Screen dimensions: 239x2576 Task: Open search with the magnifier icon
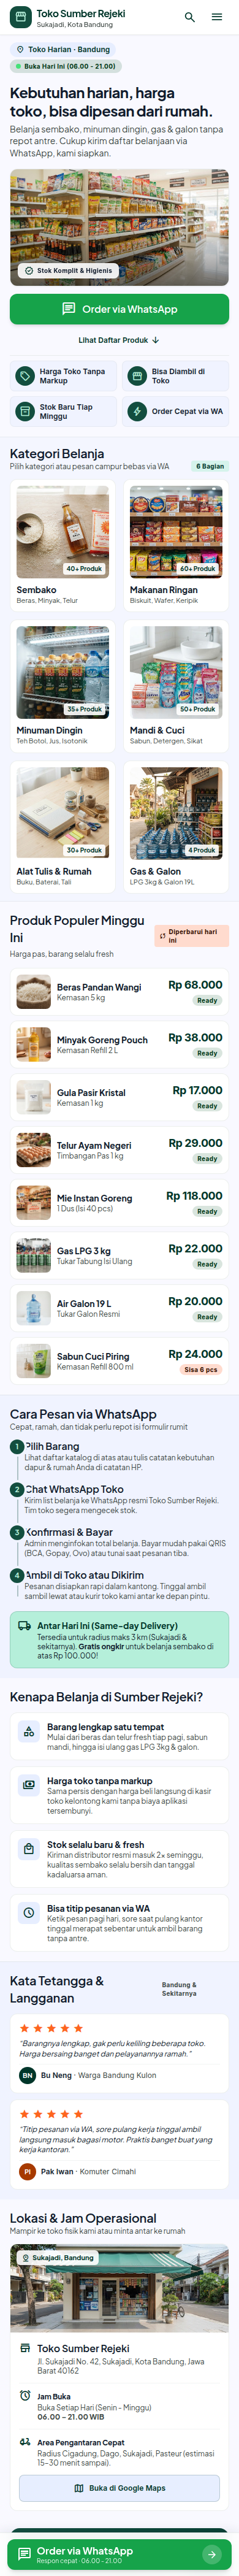pyautogui.click(x=190, y=17)
